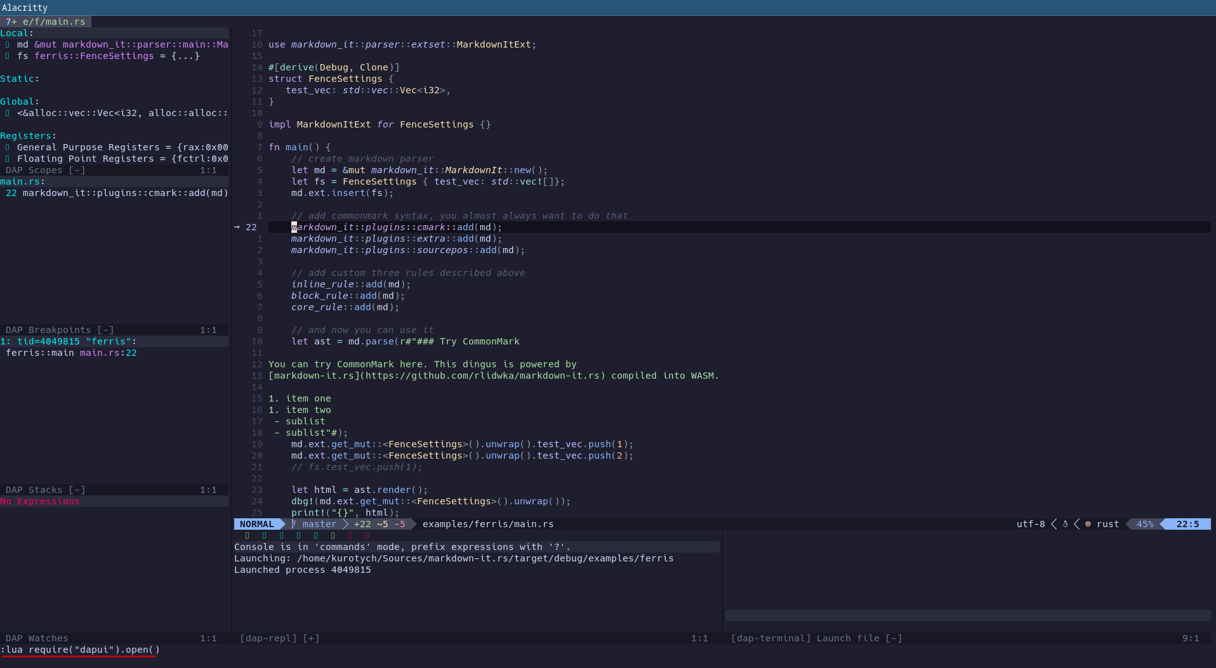1216x668 pixels.
Task: Focus the DAP Watches window title
Action: pos(37,638)
